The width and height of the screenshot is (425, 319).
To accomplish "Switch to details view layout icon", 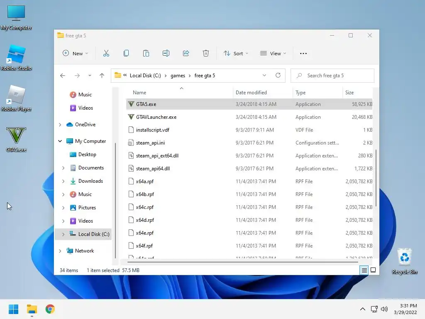I will (x=364, y=270).
